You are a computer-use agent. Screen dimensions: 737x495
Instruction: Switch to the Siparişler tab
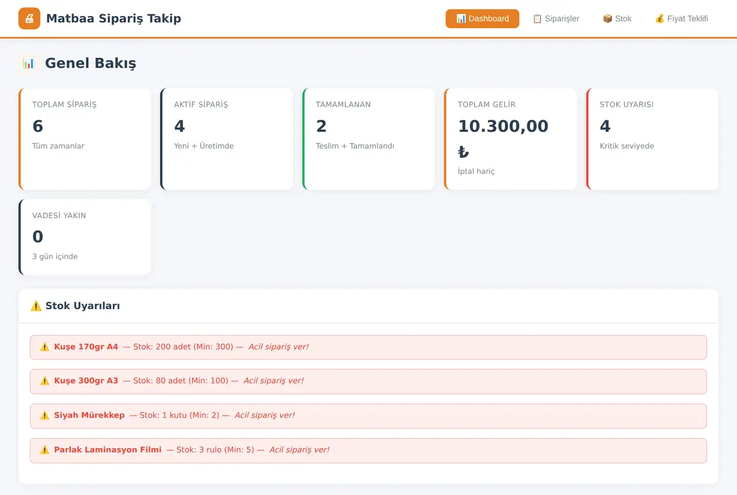pyautogui.click(x=556, y=18)
